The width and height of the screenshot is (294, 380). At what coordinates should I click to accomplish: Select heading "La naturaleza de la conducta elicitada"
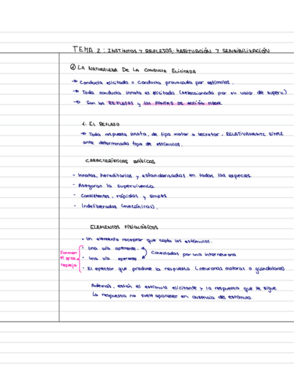point(137,70)
